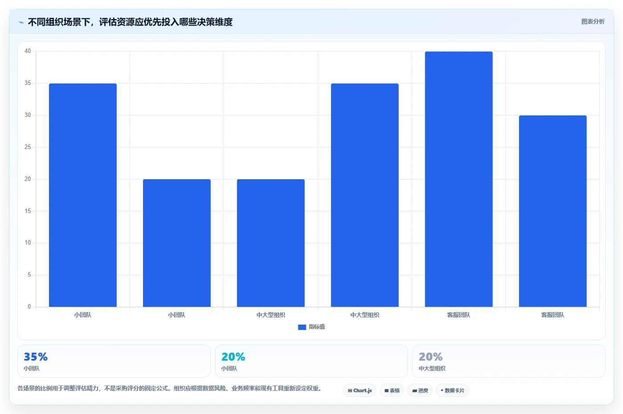The image size is (623, 414).
Task: Click the 表格 chip
Action: click(392, 390)
